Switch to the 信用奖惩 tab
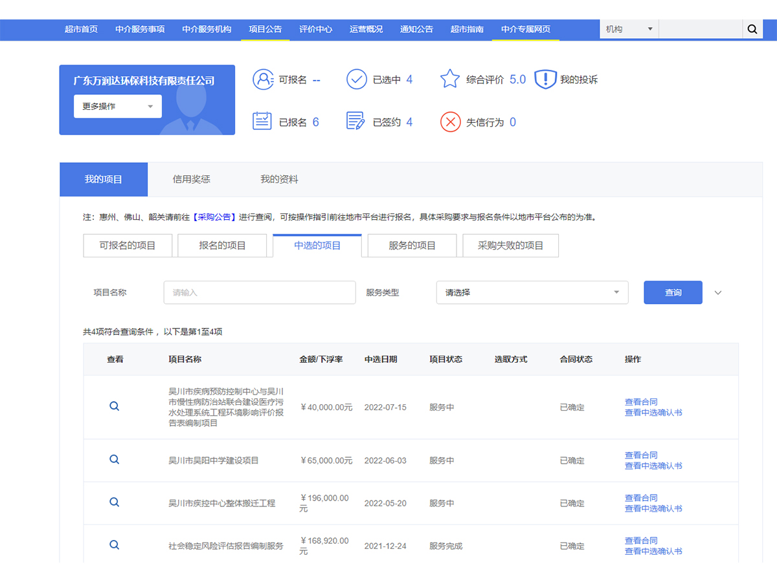Viewport: 777px width, 582px height. pyautogui.click(x=192, y=180)
